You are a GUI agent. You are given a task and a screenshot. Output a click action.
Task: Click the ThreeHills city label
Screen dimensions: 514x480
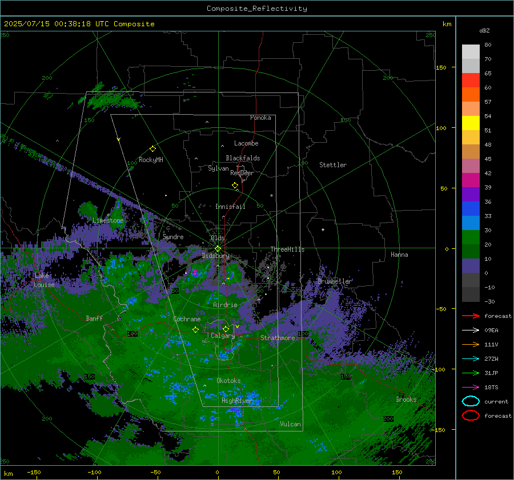(287, 249)
